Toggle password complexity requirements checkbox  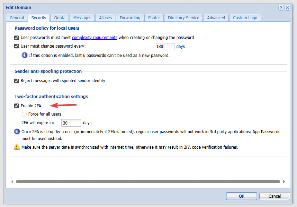point(17,38)
